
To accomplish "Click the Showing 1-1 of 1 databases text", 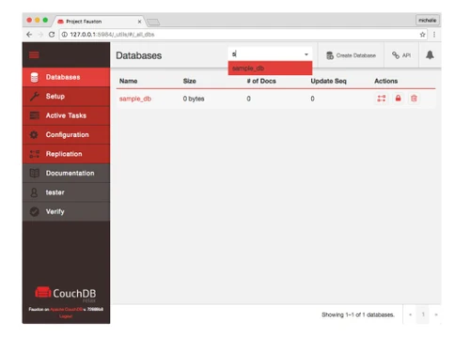I will pos(358,314).
